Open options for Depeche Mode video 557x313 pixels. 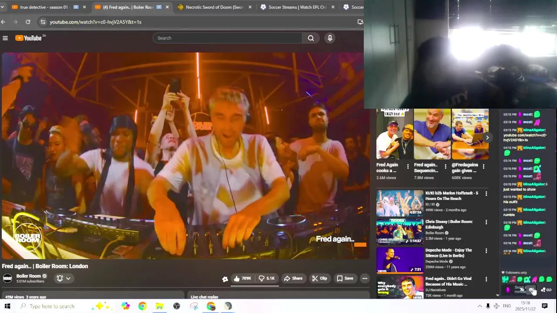coord(486,251)
